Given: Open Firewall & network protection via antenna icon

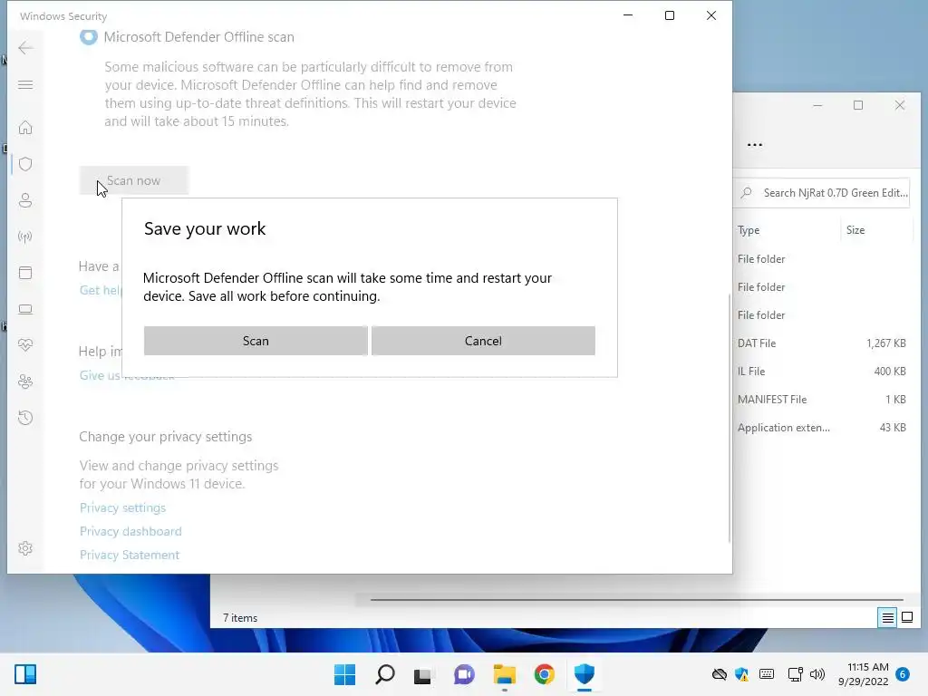Looking at the screenshot, I should point(25,237).
